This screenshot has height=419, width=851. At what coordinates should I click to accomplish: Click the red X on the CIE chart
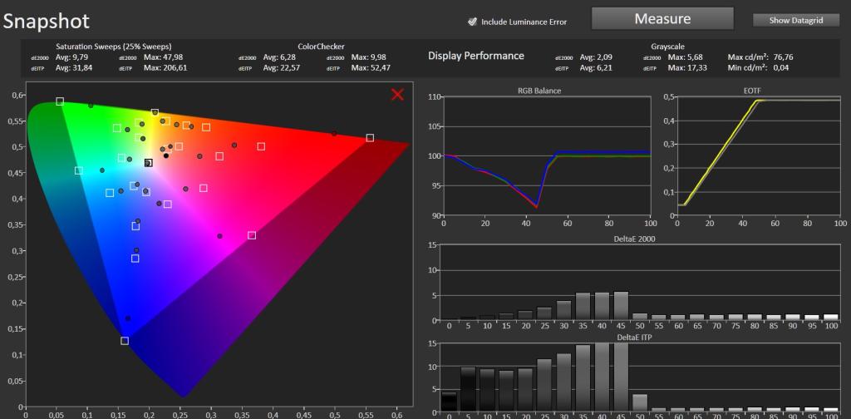tap(397, 95)
